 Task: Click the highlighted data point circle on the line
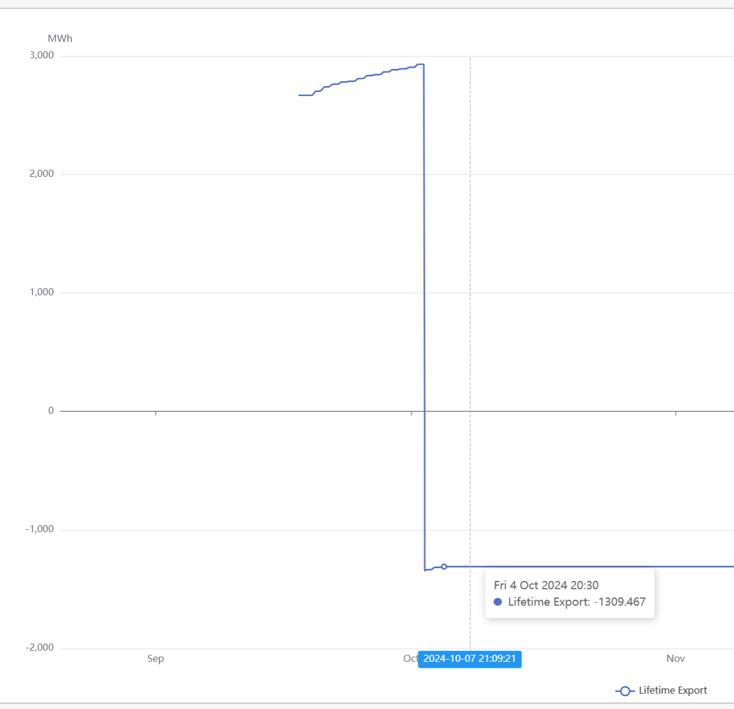click(x=444, y=566)
